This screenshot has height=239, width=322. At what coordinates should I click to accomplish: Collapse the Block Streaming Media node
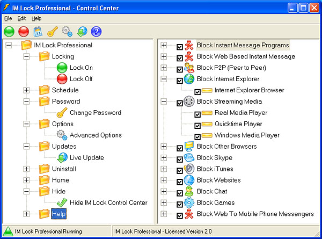coord(164,102)
